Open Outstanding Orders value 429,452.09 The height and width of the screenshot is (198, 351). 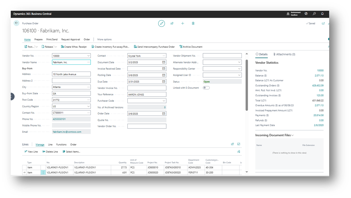318,86
